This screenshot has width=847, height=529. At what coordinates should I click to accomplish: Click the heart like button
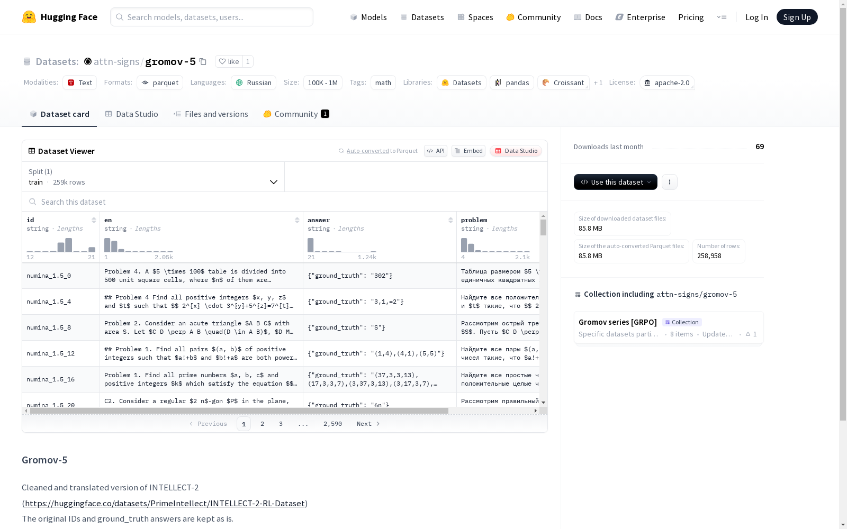tap(229, 61)
